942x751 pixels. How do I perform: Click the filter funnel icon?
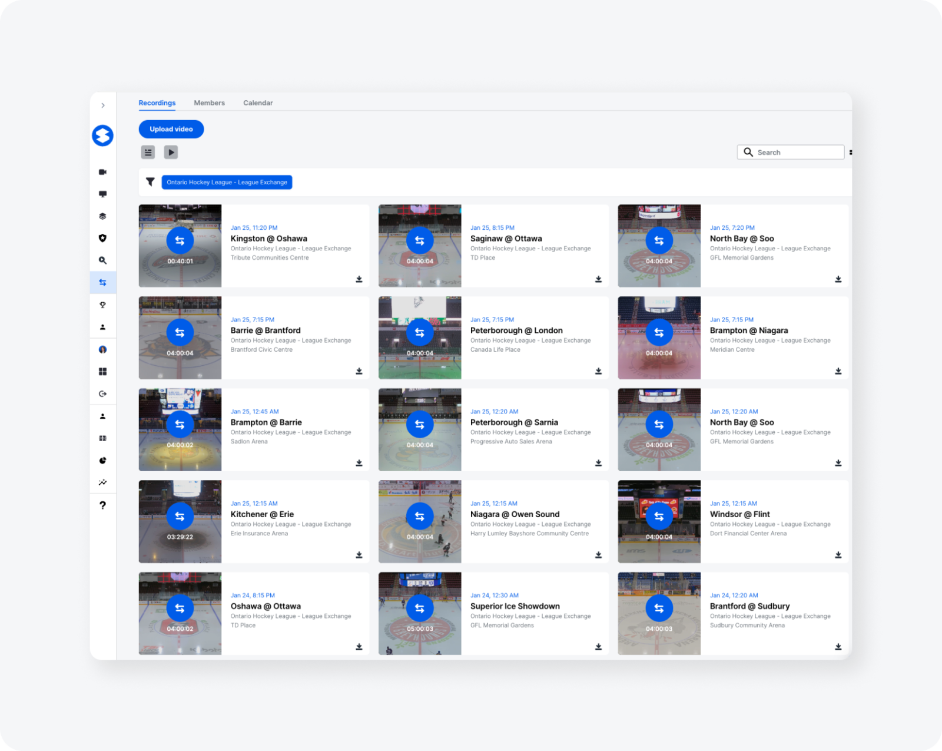[150, 182]
